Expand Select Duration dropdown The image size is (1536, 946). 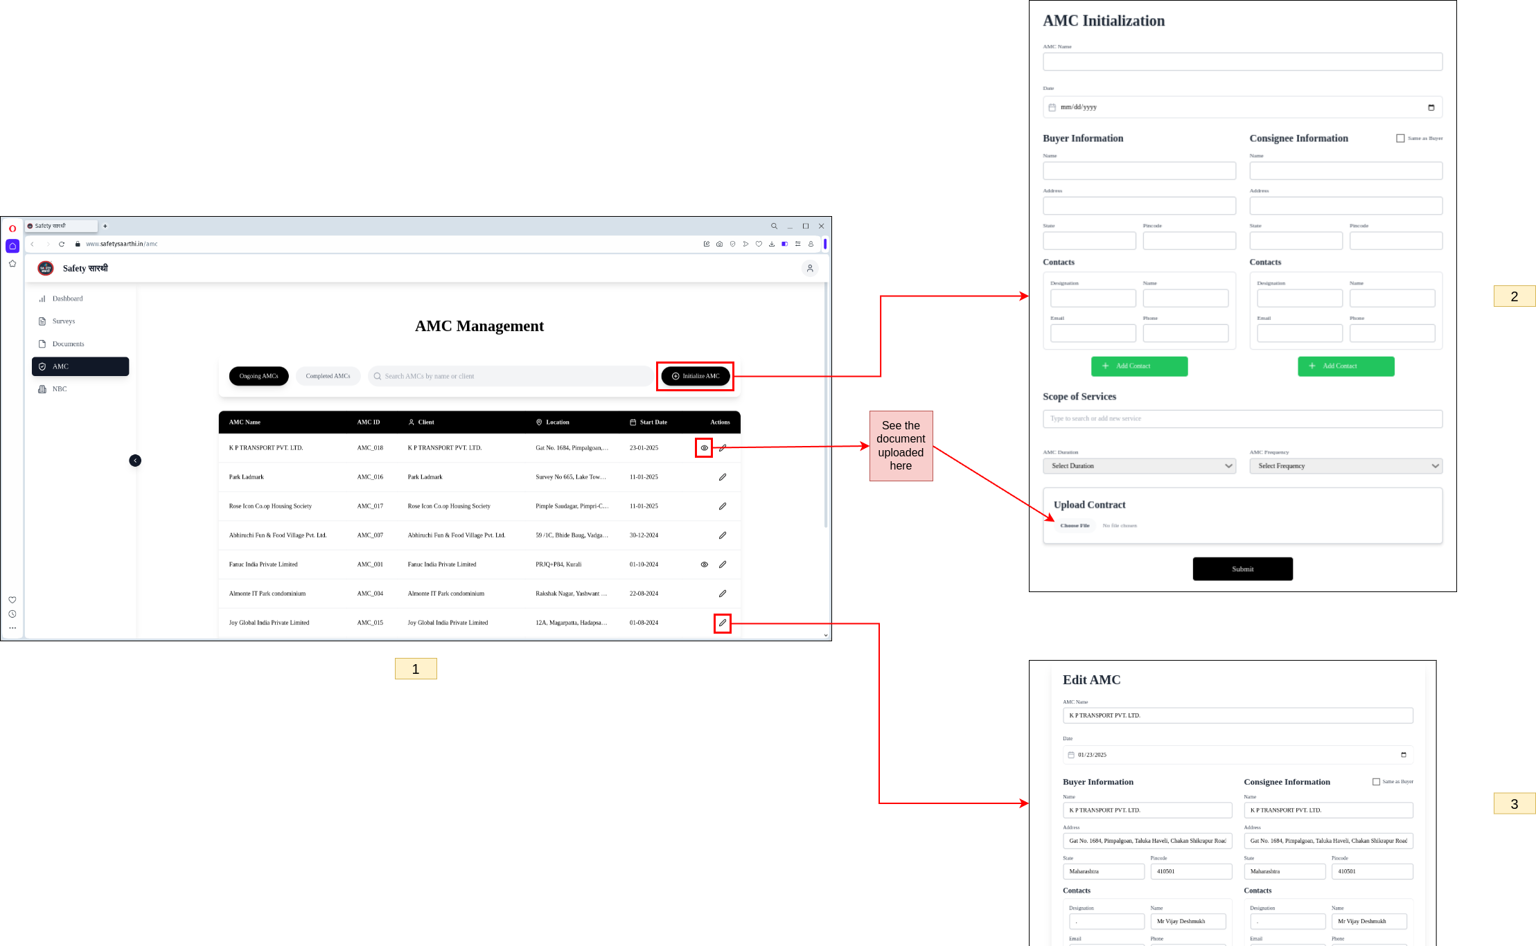coord(1139,466)
